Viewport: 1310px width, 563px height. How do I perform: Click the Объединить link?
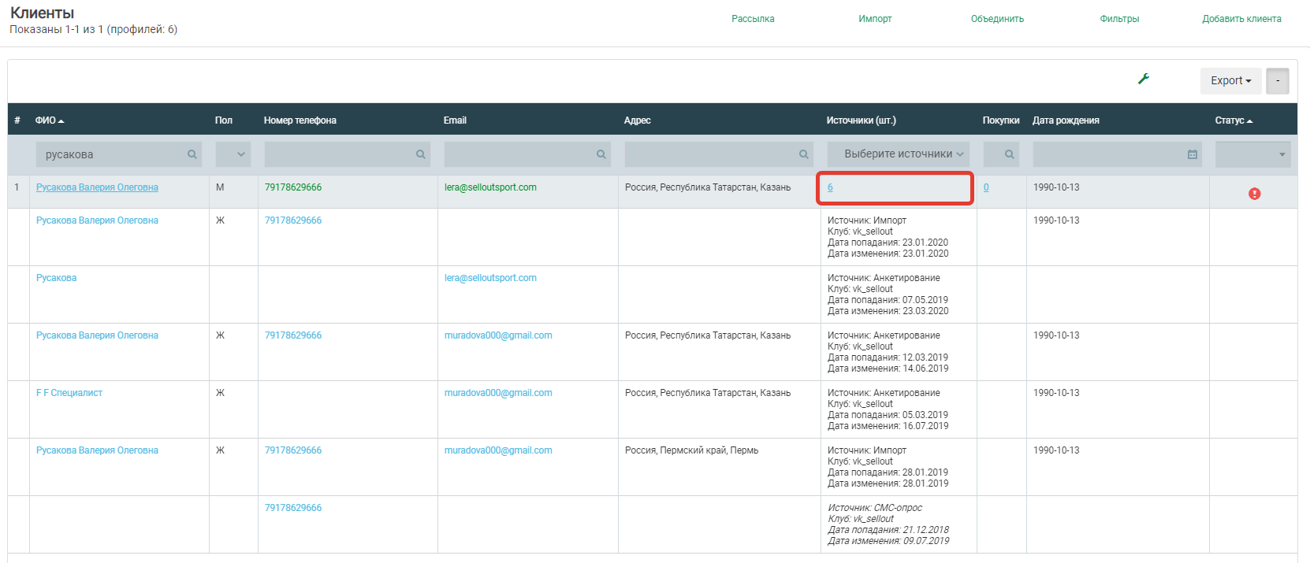point(997,19)
